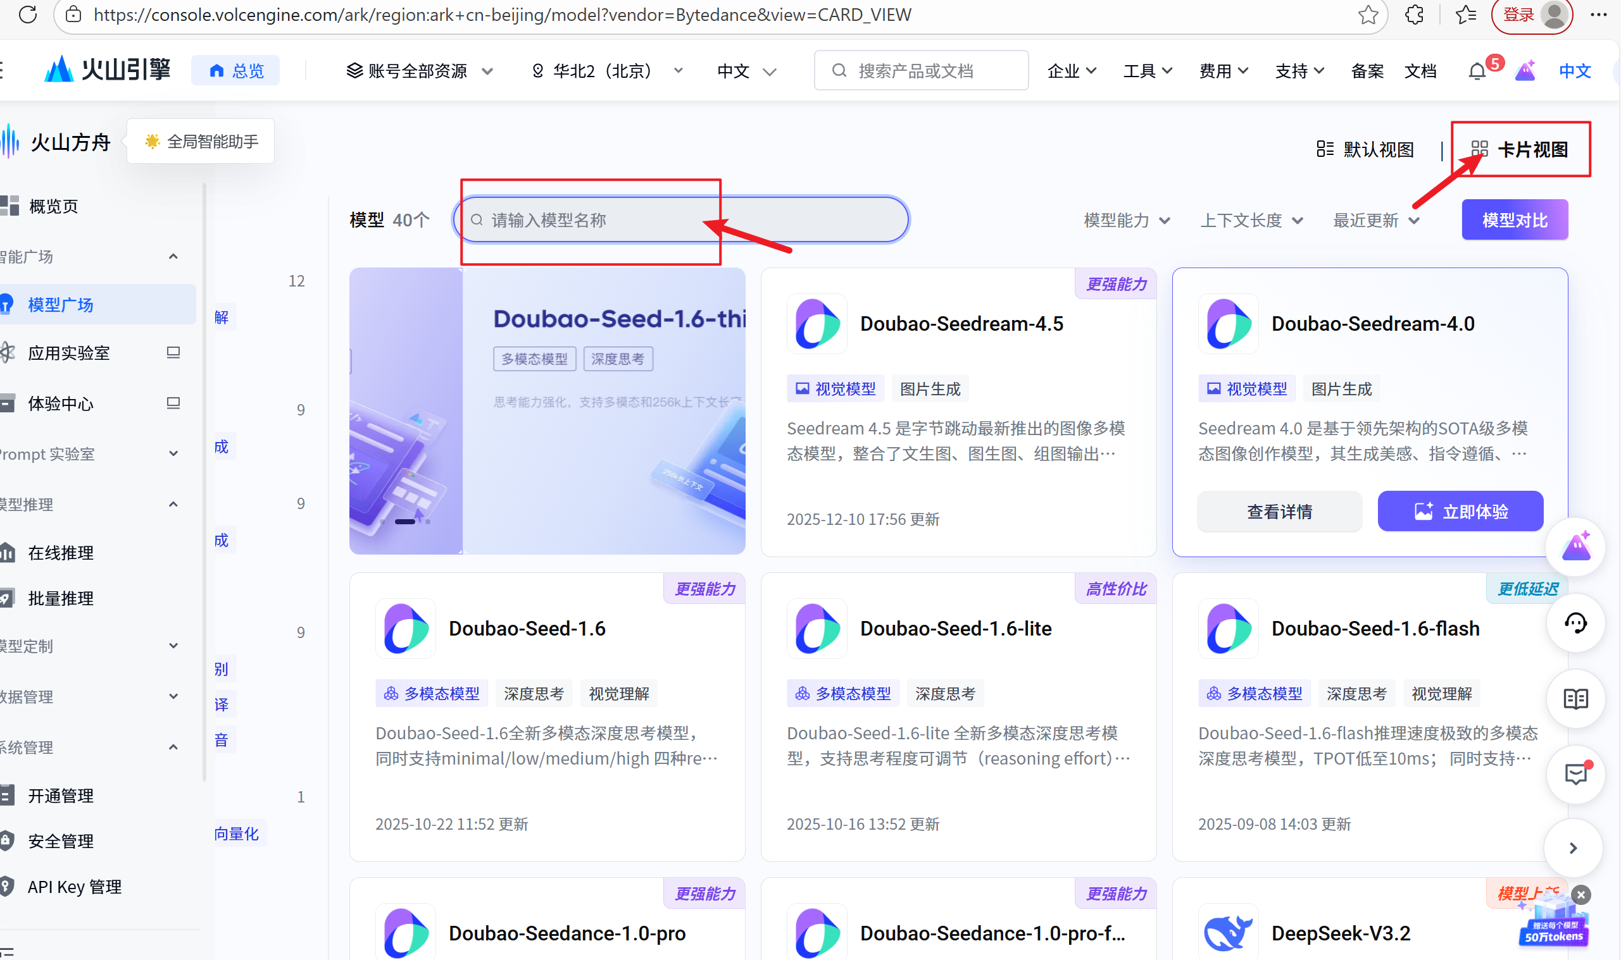Screen dimensions: 1621x960
Task: Select 在线推理 in the sidebar
Action: tap(61, 553)
